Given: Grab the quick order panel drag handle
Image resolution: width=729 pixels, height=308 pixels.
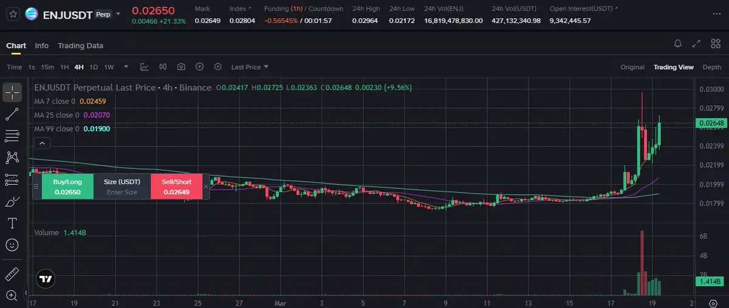Looking at the screenshot, I should pos(36,187).
